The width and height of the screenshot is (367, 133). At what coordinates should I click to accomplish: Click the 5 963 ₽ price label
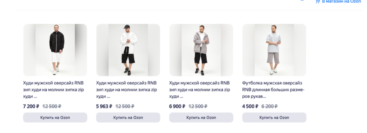(x=104, y=106)
